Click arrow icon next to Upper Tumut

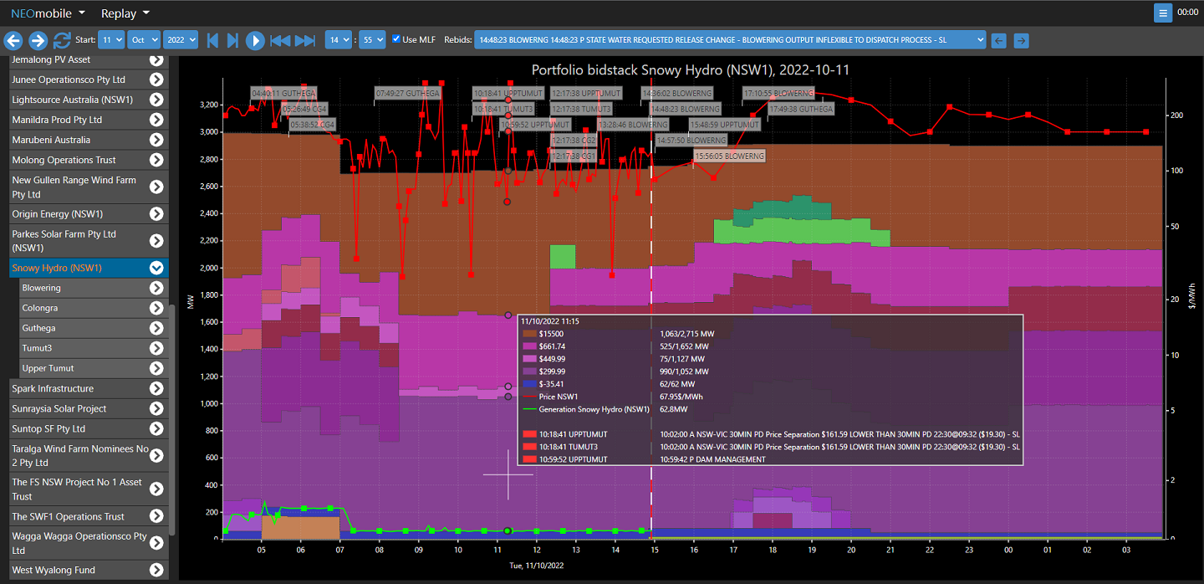156,368
